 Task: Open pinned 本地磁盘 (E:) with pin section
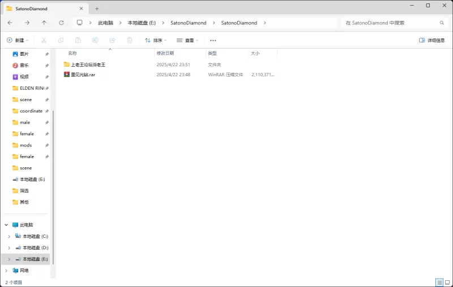coord(32,179)
